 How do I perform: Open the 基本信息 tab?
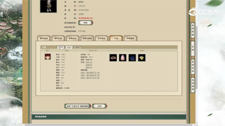(x=44, y=38)
